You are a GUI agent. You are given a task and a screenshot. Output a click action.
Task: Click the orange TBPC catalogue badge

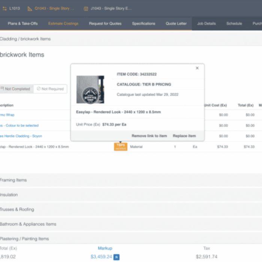click(121, 147)
